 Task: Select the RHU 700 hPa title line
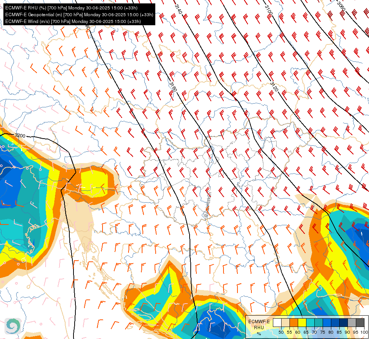tap(71, 8)
